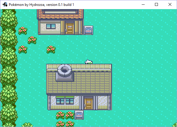Click the window nearest the lower house's door
The height and width of the screenshot is (127, 177).
click(70, 101)
